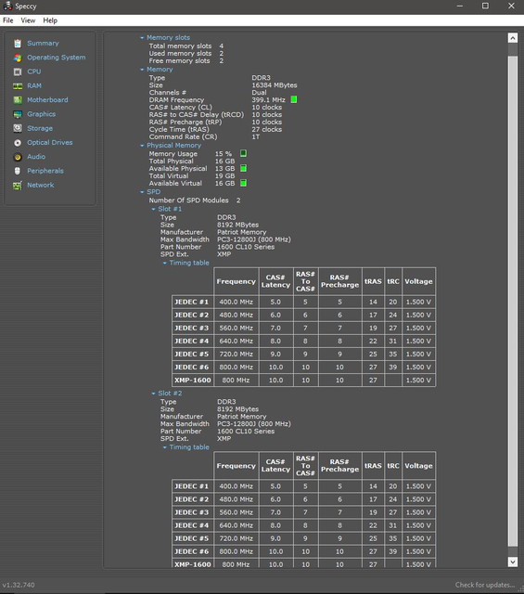Click the Storage drive icon
Image resolution: width=524 pixels, height=594 pixels.
[x=18, y=128]
